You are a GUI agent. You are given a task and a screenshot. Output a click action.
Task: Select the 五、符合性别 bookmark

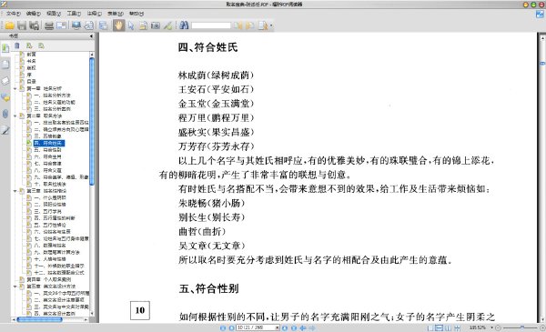tap(47, 150)
